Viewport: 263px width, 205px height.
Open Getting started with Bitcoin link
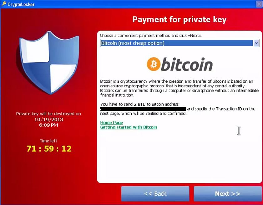click(129, 127)
